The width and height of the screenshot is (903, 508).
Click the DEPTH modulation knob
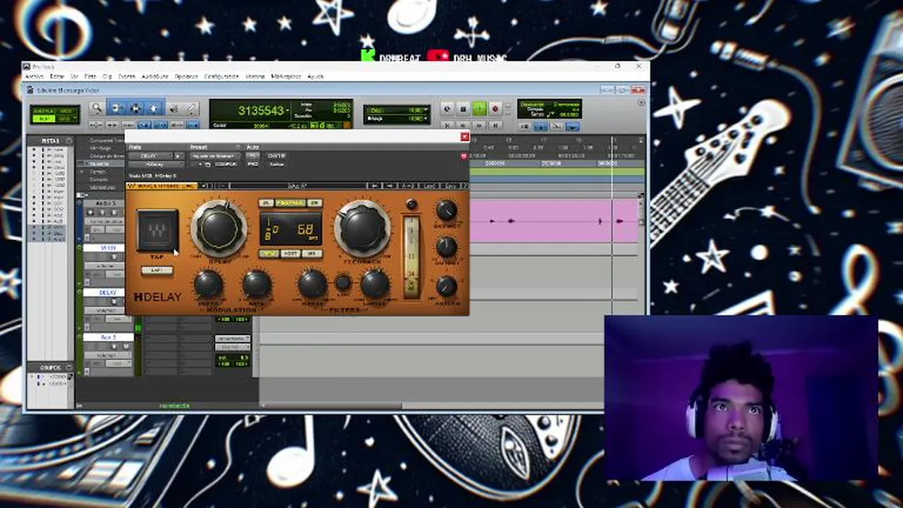[x=208, y=284]
